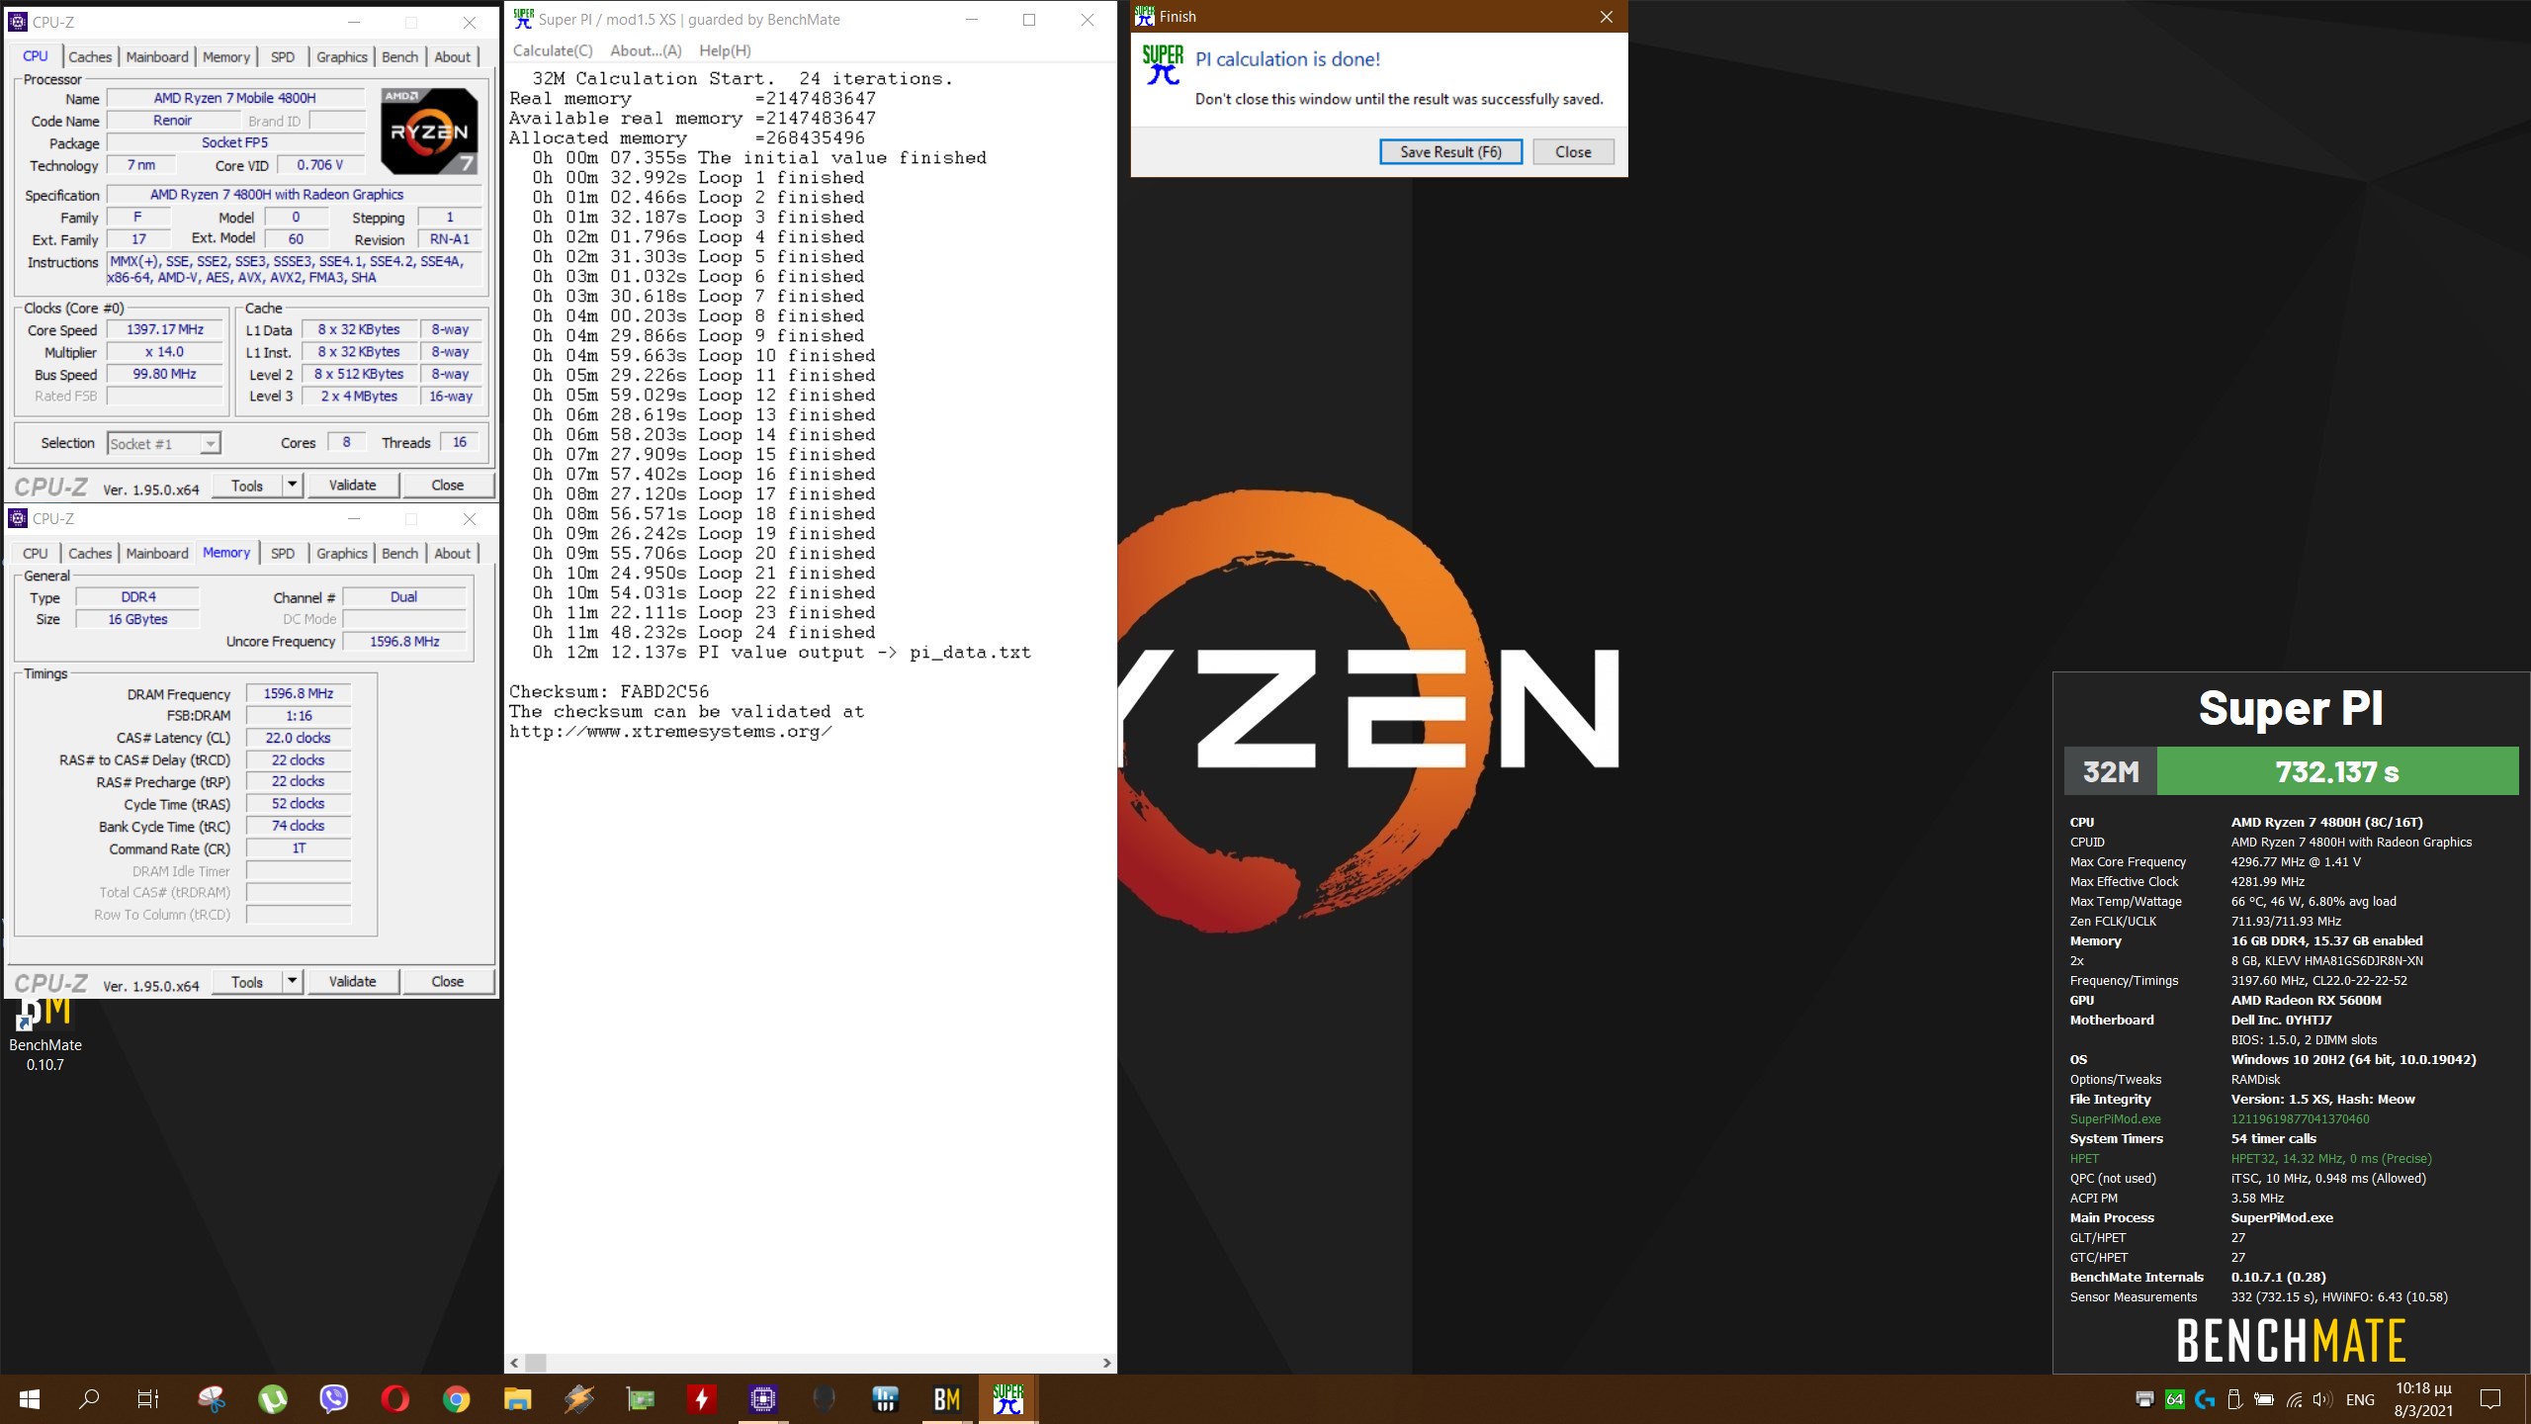
Task: Select the Checksum: FABD2C56 line
Action: tap(609, 691)
